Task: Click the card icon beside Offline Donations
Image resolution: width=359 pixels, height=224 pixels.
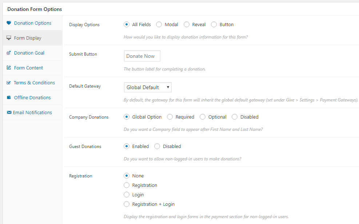Action: click(9, 97)
